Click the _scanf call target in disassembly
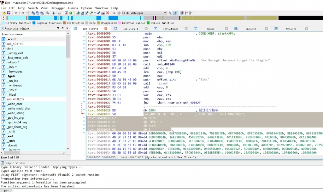323x192 pixels. pos(162,83)
